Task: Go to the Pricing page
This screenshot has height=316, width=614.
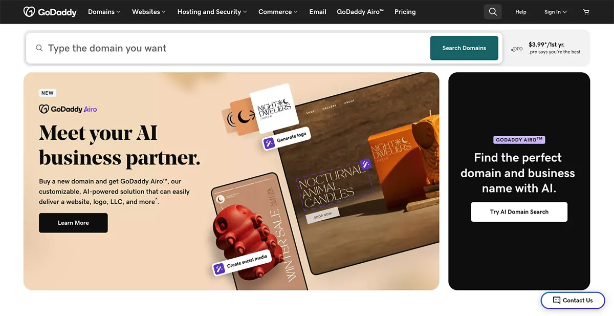Action: 405,12
